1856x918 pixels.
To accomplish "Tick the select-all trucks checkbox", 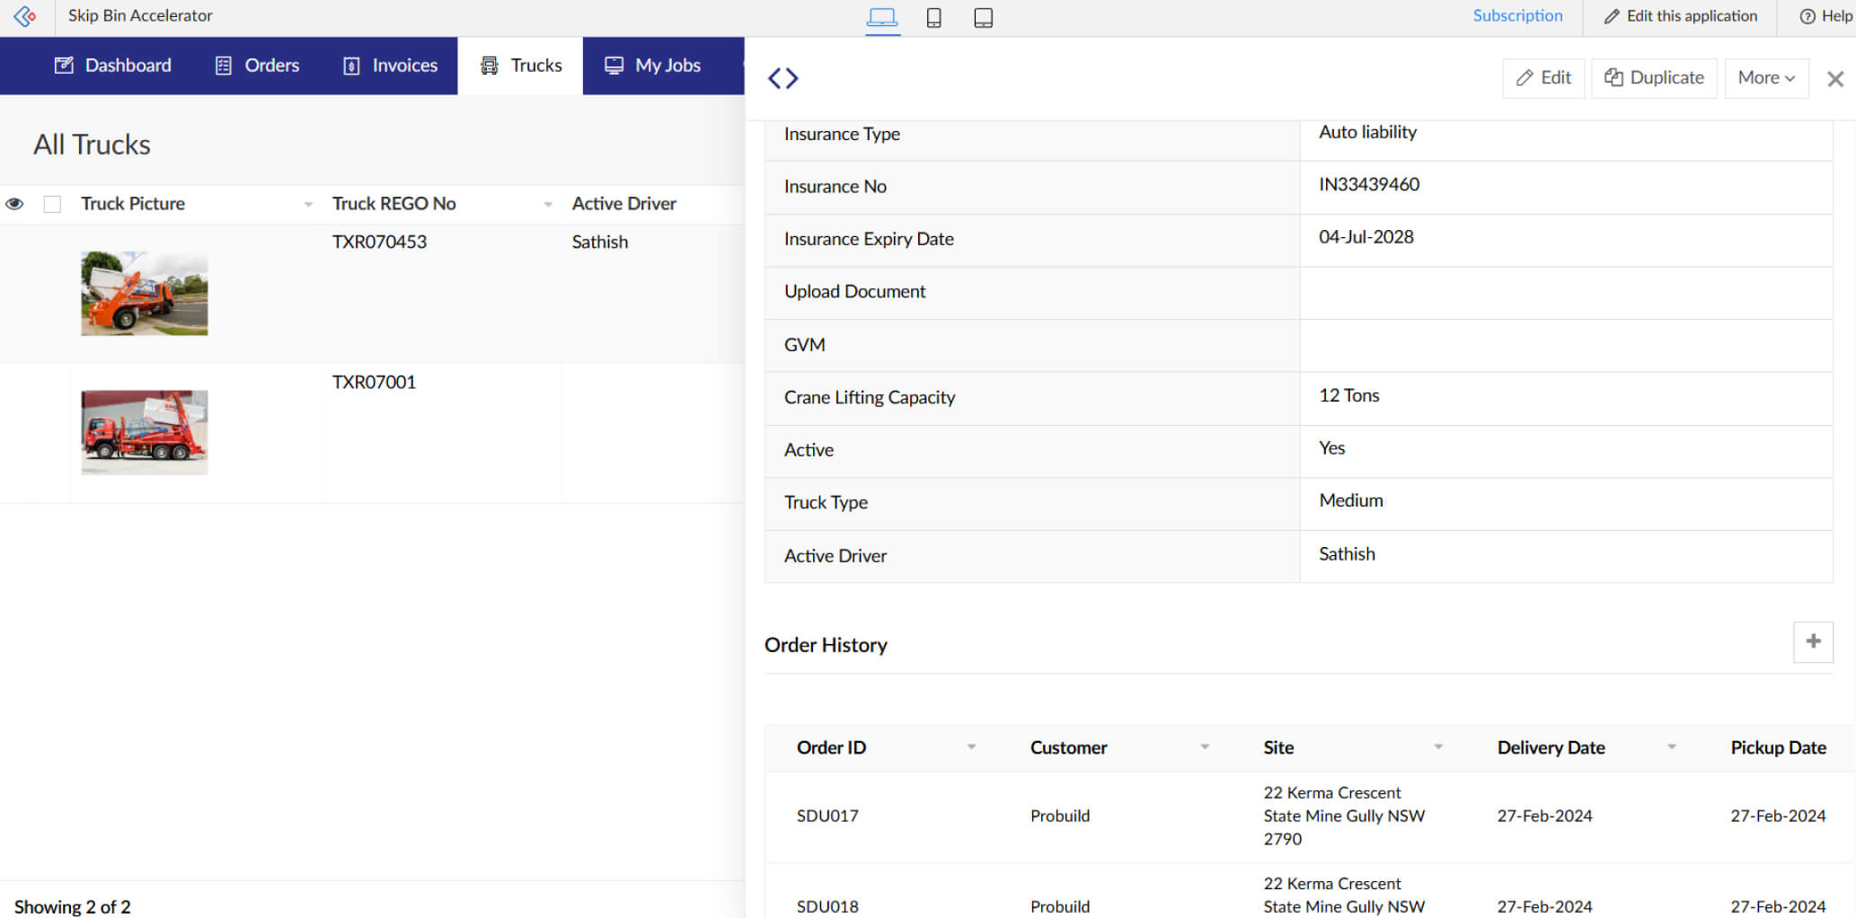I will (x=53, y=204).
